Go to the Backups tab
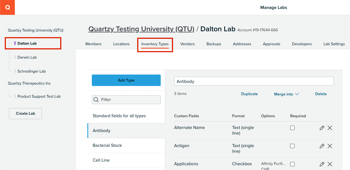Image resolution: width=350 pixels, height=170 pixels. pos(214,44)
